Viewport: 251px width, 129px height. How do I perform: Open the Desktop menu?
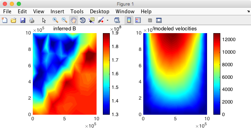pyautogui.click(x=100, y=12)
